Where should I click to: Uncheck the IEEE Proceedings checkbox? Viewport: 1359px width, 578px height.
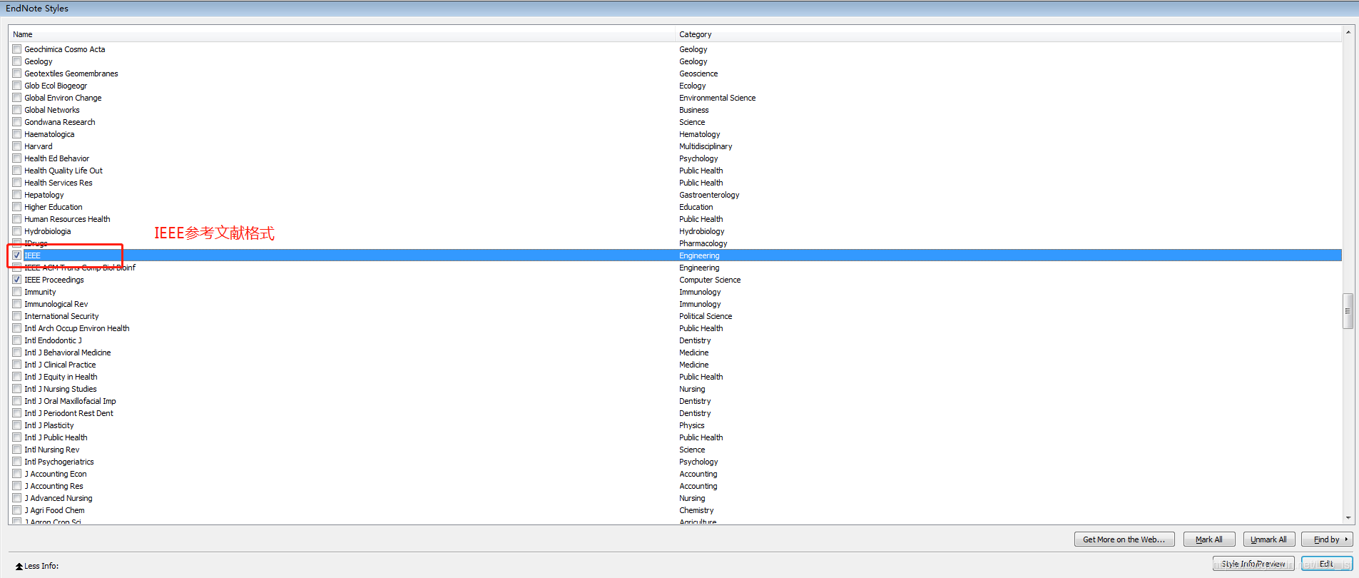[16, 280]
